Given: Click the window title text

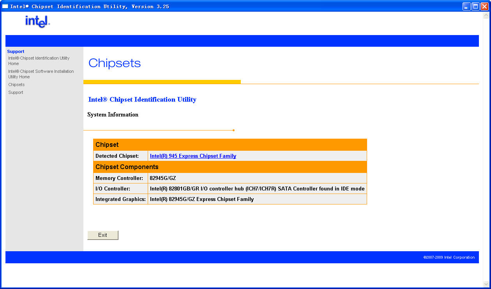Looking at the screenshot, I should 90,7.
